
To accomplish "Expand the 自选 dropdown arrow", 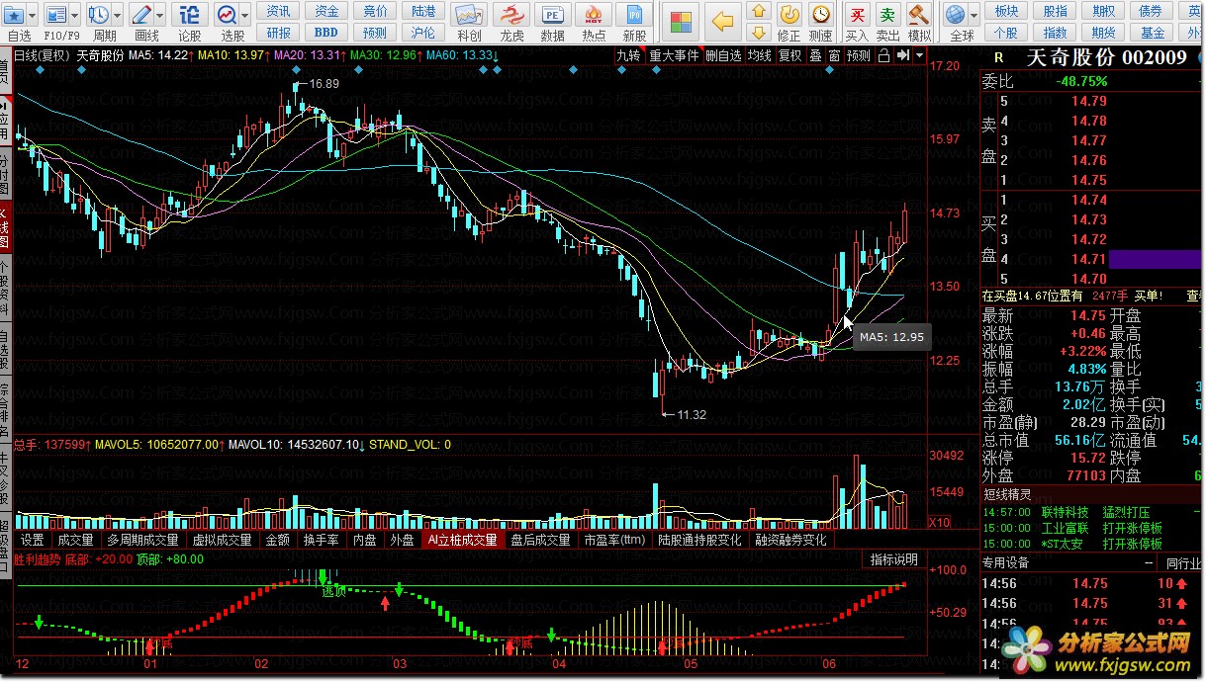I will (33, 16).
